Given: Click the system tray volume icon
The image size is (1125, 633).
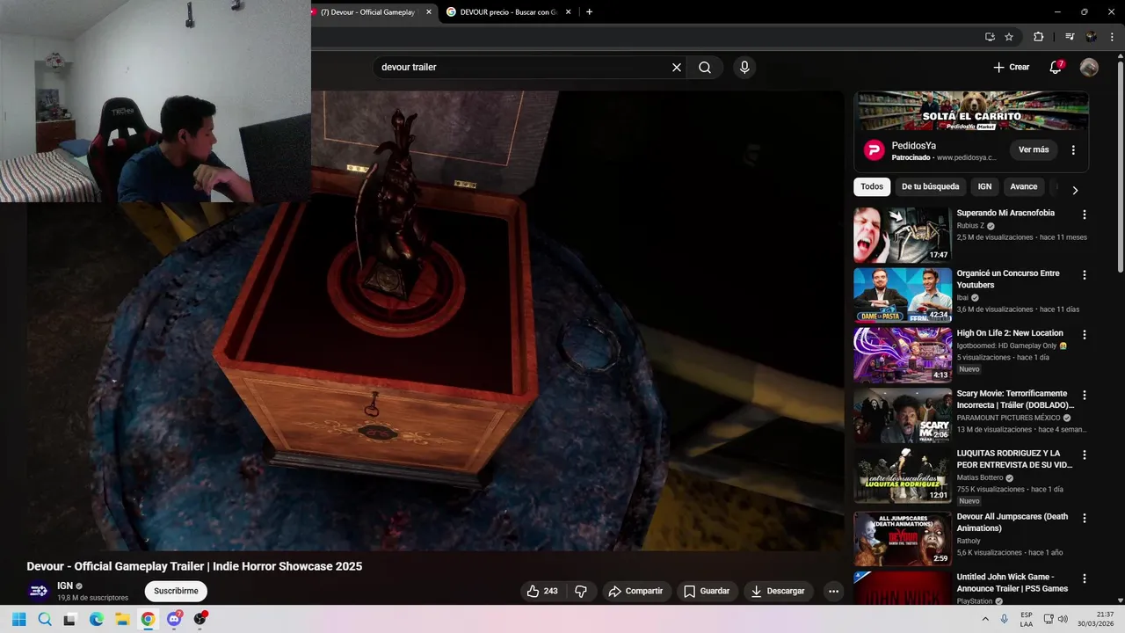Looking at the screenshot, I should (1063, 619).
